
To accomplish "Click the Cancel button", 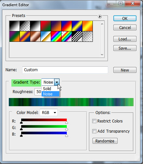I will point(125,27).
